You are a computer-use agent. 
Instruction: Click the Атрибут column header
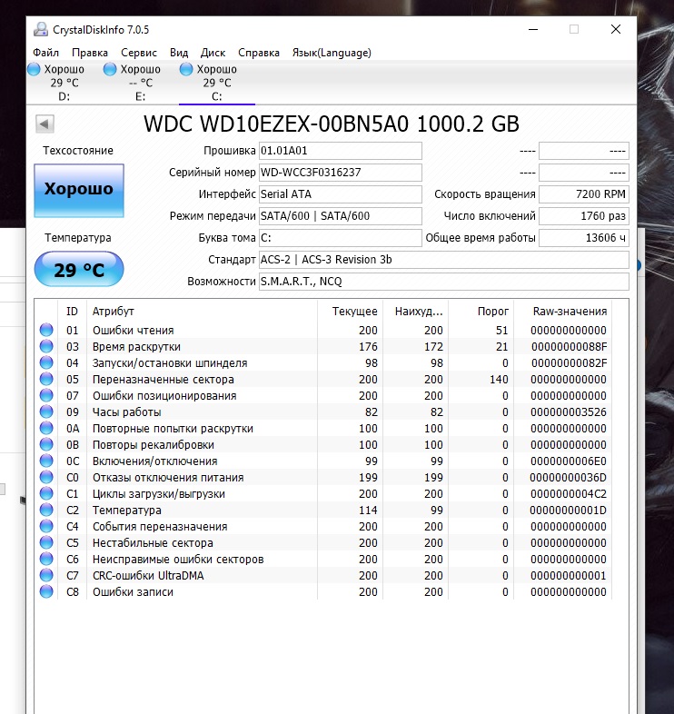(203, 312)
